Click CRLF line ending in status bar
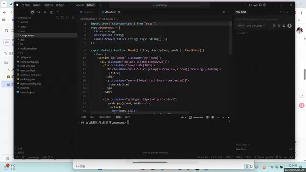 coord(248,157)
